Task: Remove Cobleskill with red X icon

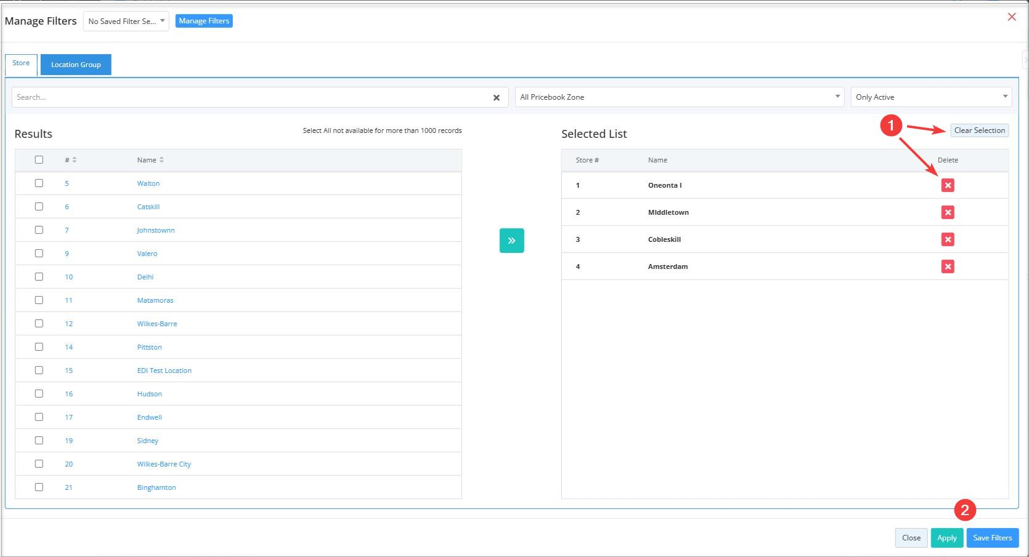Action: pos(948,239)
